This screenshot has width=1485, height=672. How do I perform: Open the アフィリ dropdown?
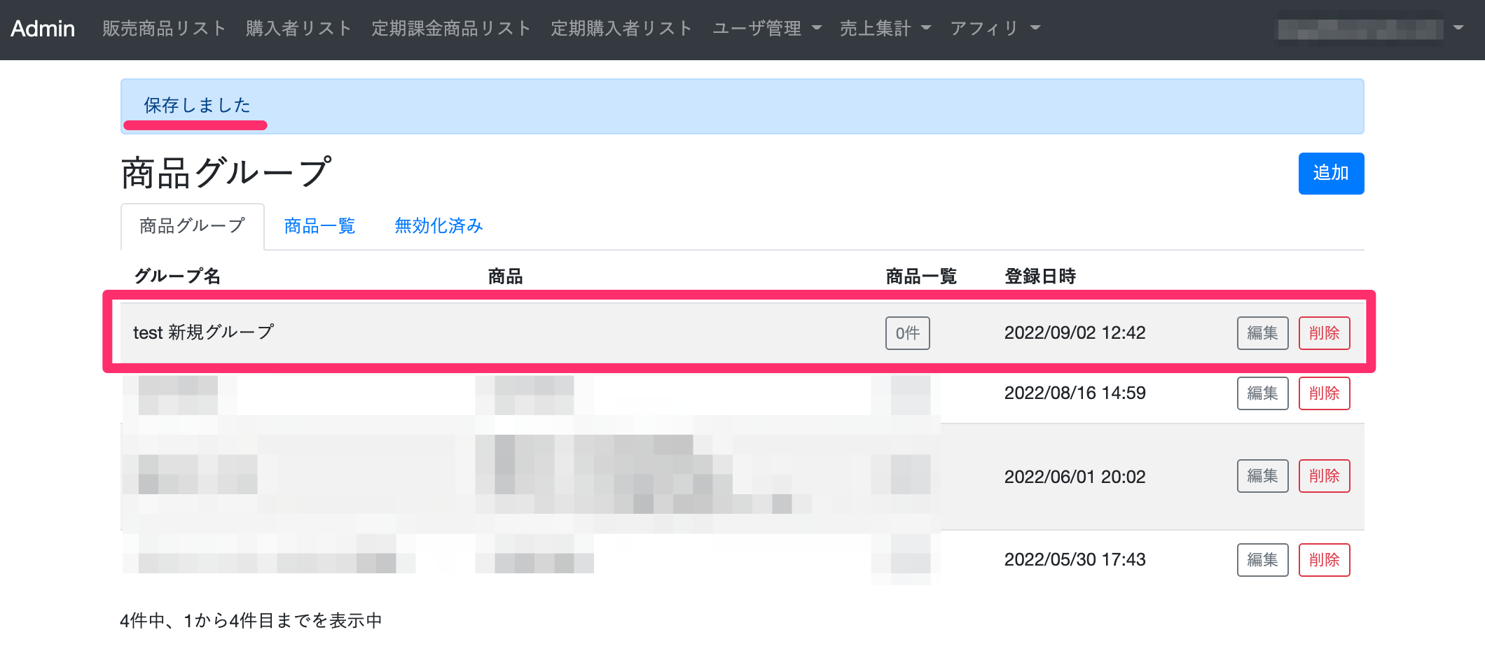995,29
